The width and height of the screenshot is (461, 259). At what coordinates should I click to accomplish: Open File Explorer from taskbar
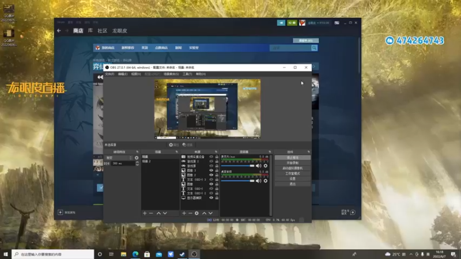pyautogui.click(x=123, y=254)
